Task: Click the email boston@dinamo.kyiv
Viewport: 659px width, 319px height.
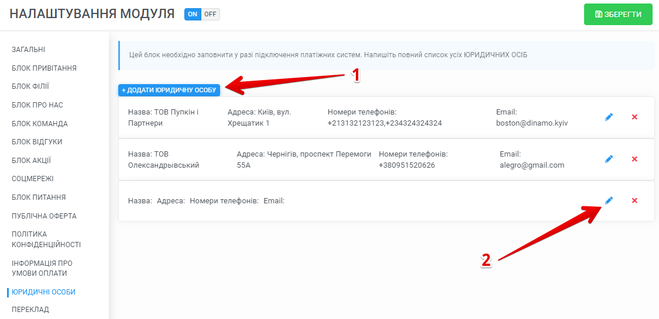Action: [532, 123]
